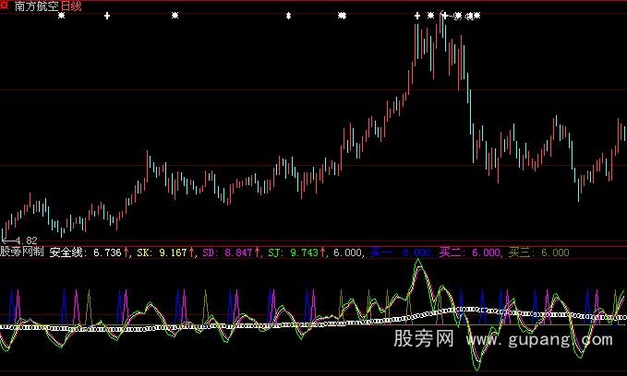Screen dimensions: 627x376
Task: Click the rightmost star marker on the top row
Action: pos(476,16)
